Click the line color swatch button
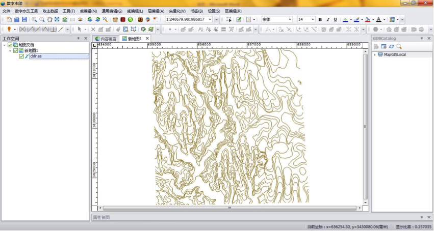 pyautogui.click(x=345, y=20)
